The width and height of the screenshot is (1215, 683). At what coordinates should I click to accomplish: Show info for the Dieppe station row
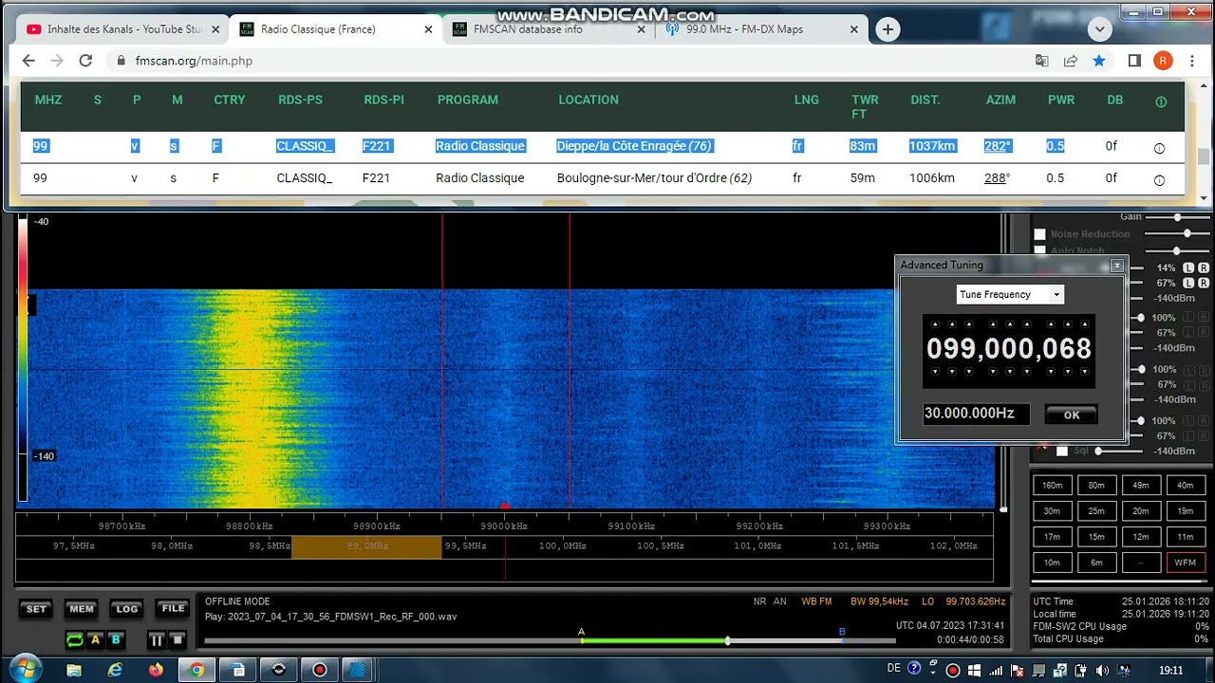(x=1159, y=148)
